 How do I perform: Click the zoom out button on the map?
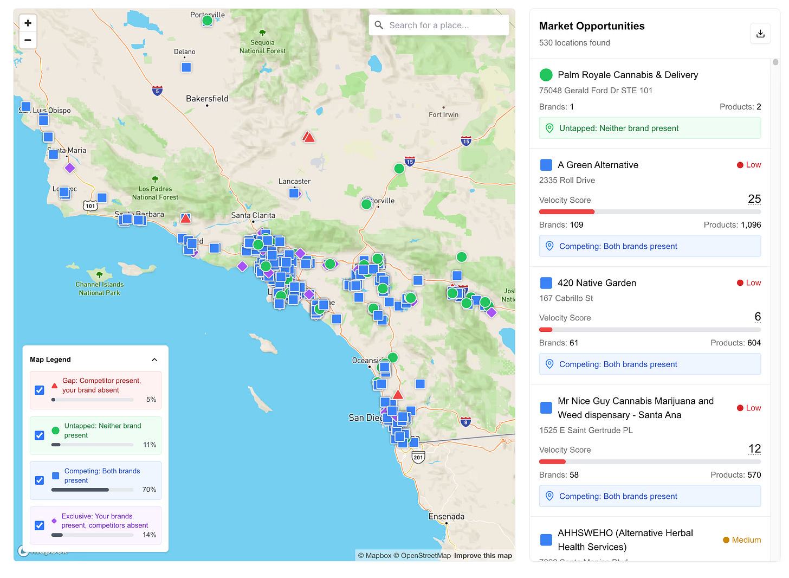[28, 40]
